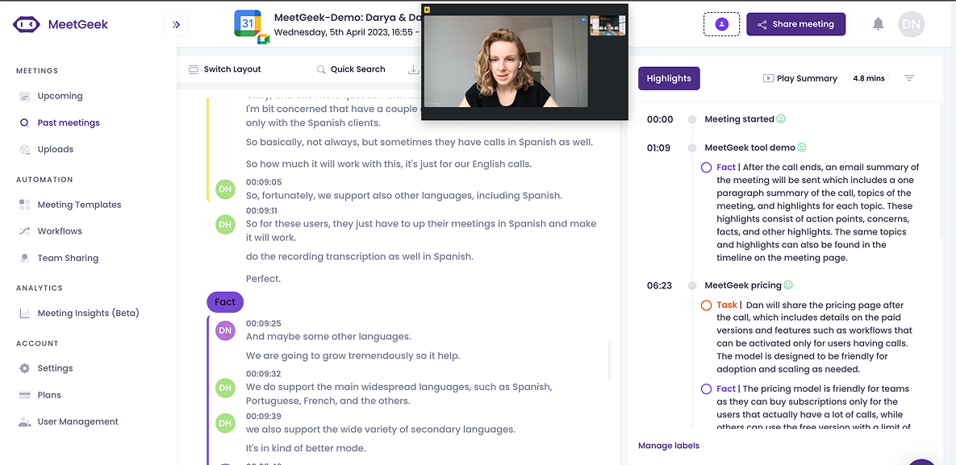Click the 4.8 mins duration badge
This screenshot has height=465, width=956.
click(869, 79)
